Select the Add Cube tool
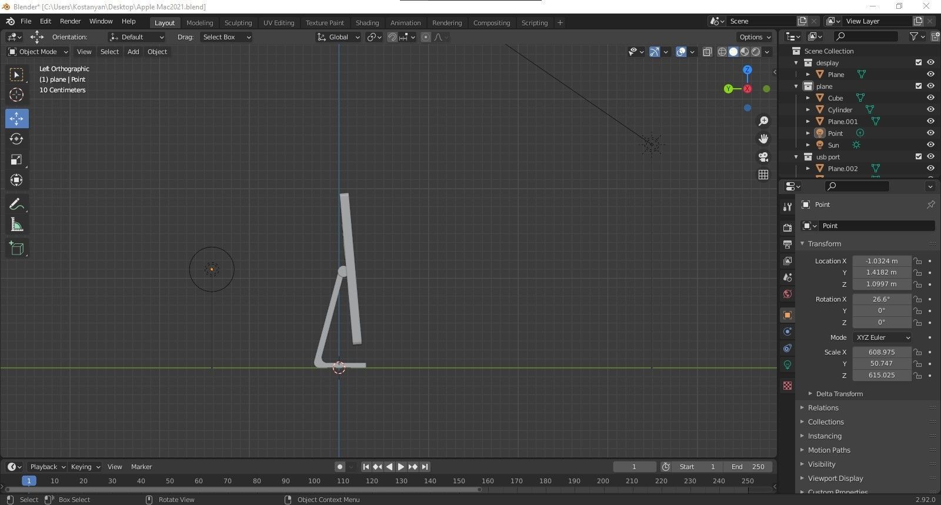The height and width of the screenshot is (505, 941). click(x=16, y=248)
